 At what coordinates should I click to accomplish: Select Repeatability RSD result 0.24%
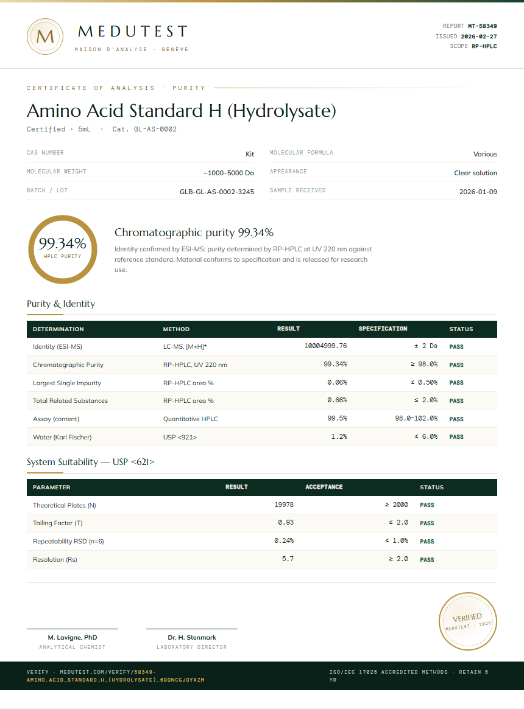coord(284,540)
